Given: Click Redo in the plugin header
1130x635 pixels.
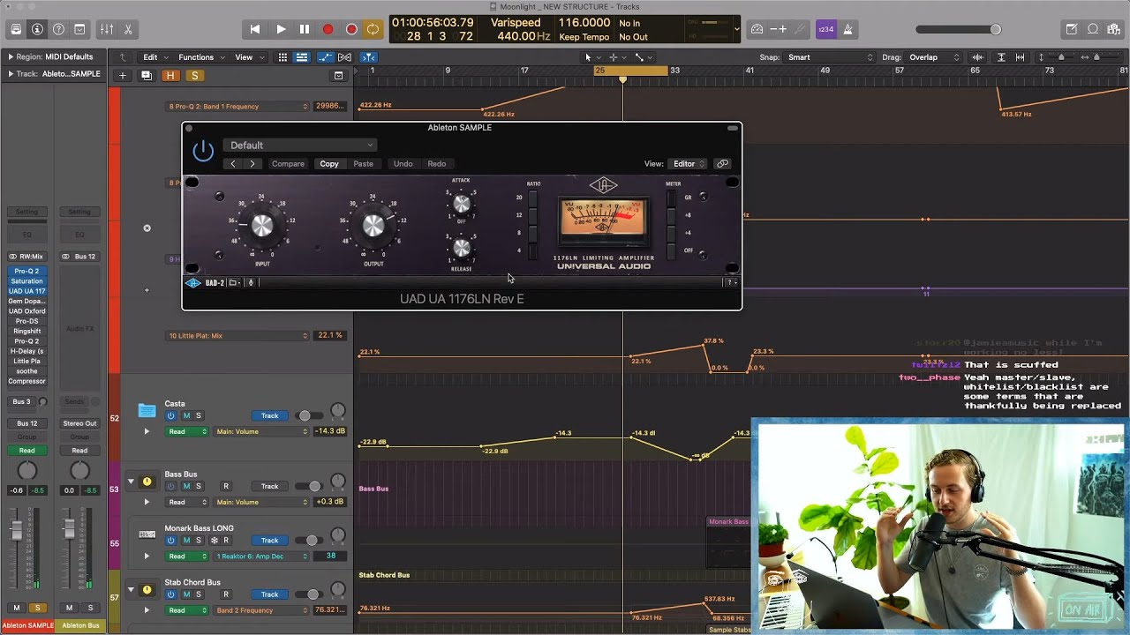Looking at the screenshot, I should click(437, 164).
